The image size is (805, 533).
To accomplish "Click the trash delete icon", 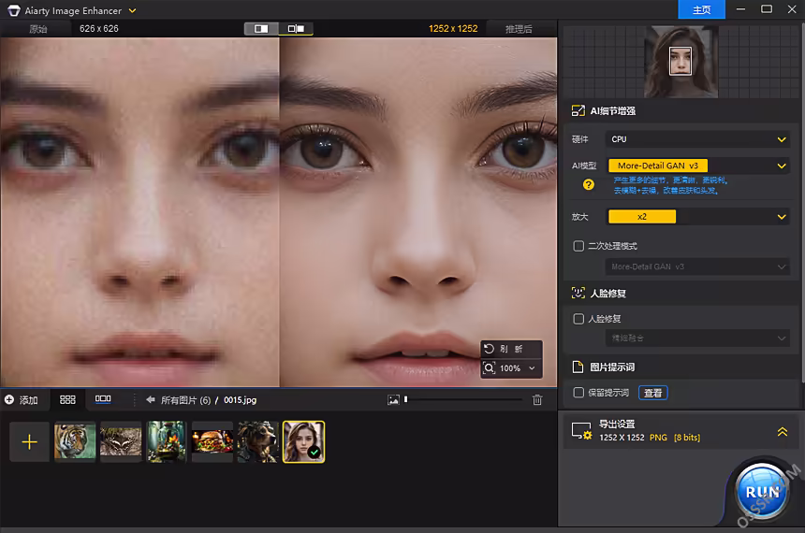I will pyautogui.click(x=537, y=399).
